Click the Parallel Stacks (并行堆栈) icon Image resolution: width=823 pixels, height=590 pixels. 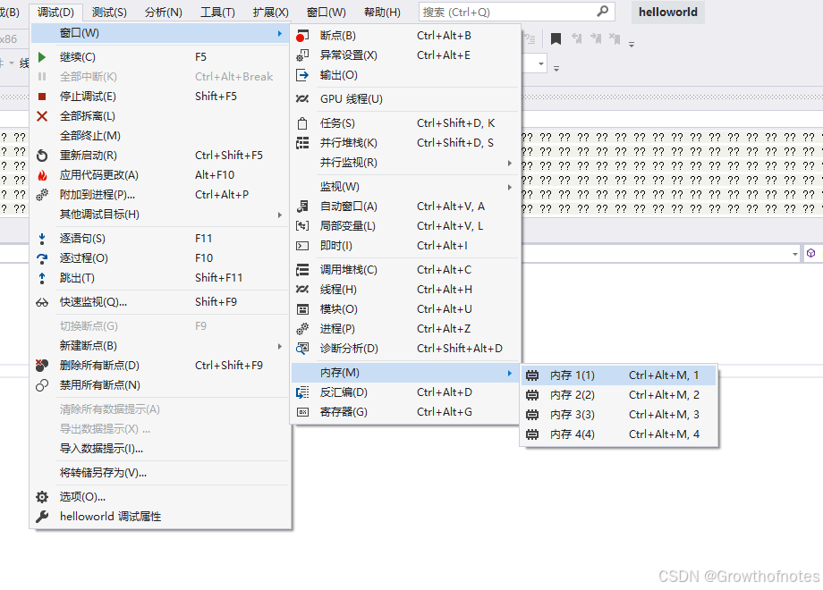tap(302, 143)
